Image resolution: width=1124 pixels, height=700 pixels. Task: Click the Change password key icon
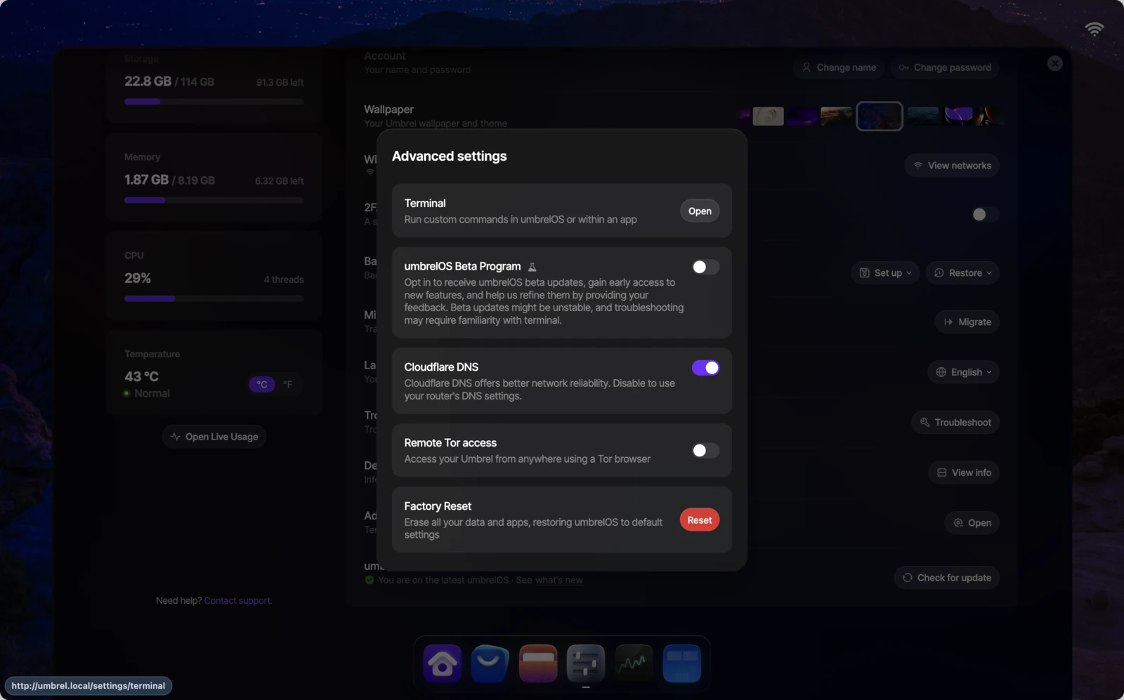click(x=905, y=67)
